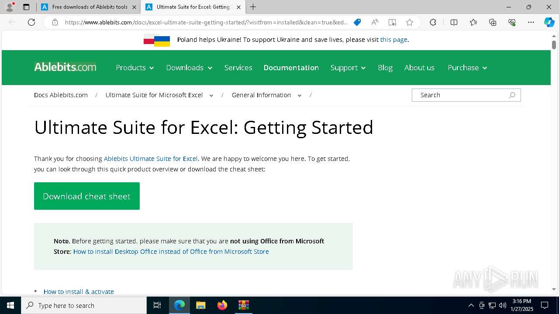Viewport: 559px width, 314px height.
Task: Open a new browser tab
Action: [x=253, y=7]
